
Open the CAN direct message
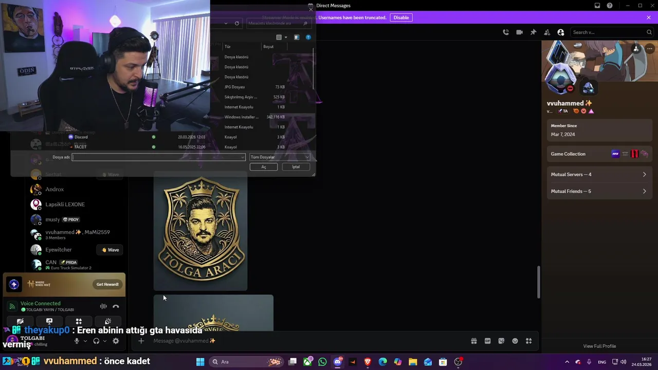point(77,265)
